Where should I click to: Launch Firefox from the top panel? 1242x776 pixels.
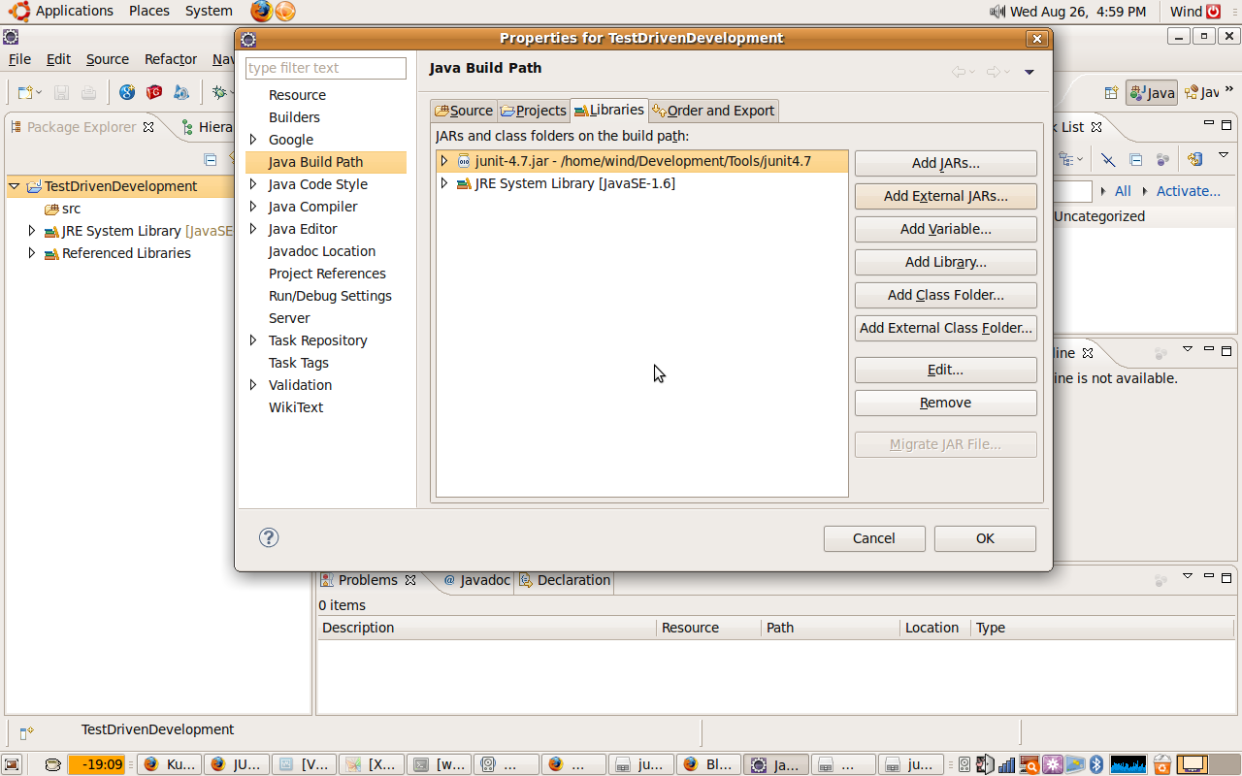coord(261,12)
